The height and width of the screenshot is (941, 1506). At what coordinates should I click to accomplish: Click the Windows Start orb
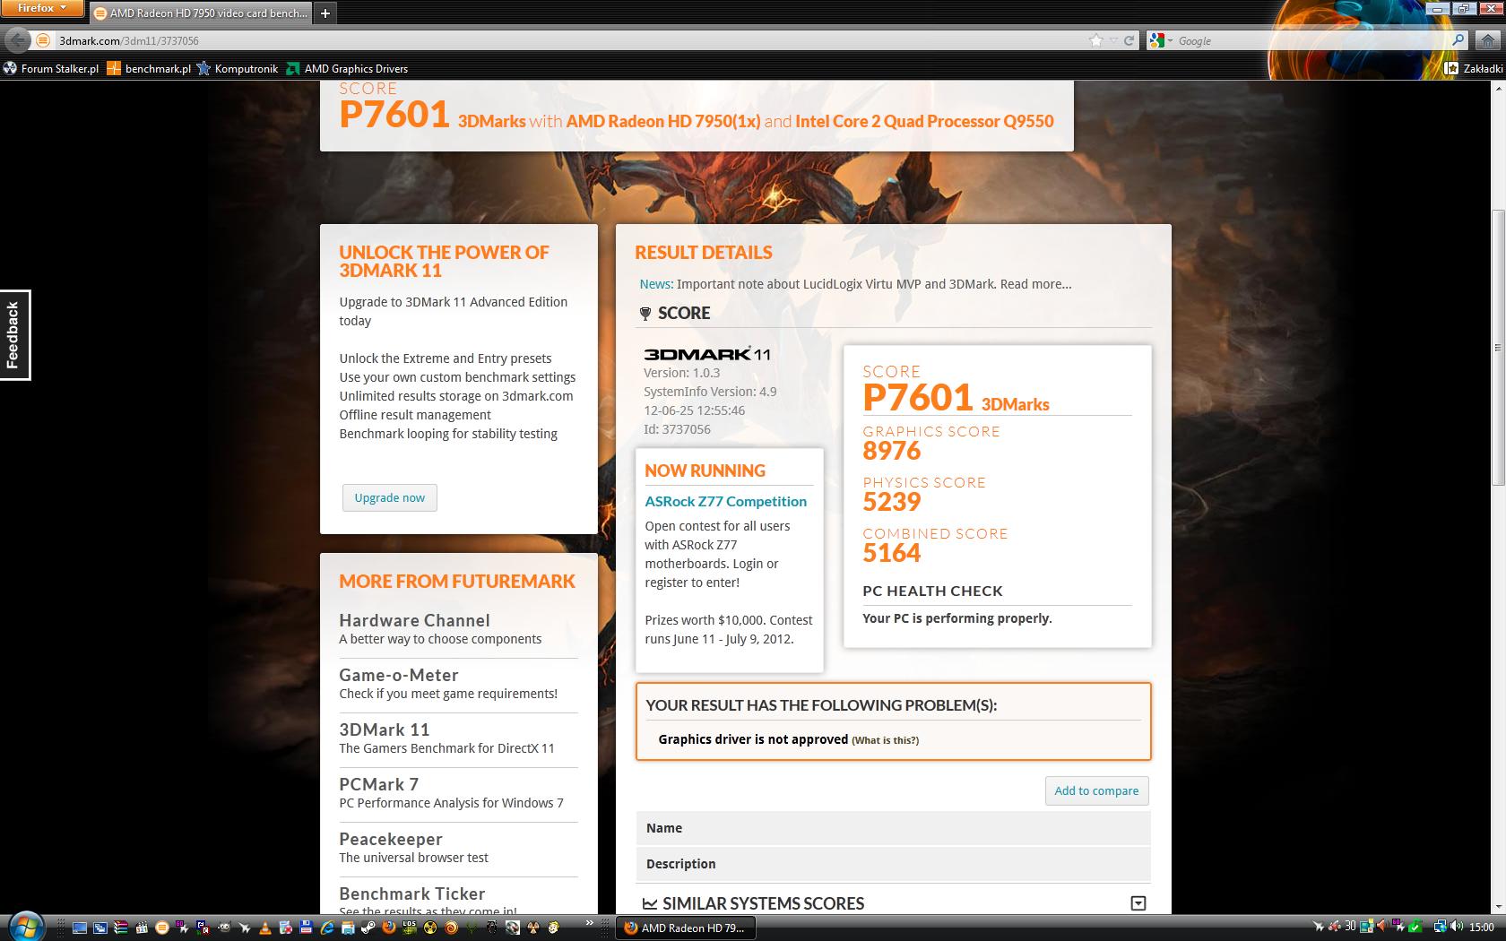[x=25, y=926]
